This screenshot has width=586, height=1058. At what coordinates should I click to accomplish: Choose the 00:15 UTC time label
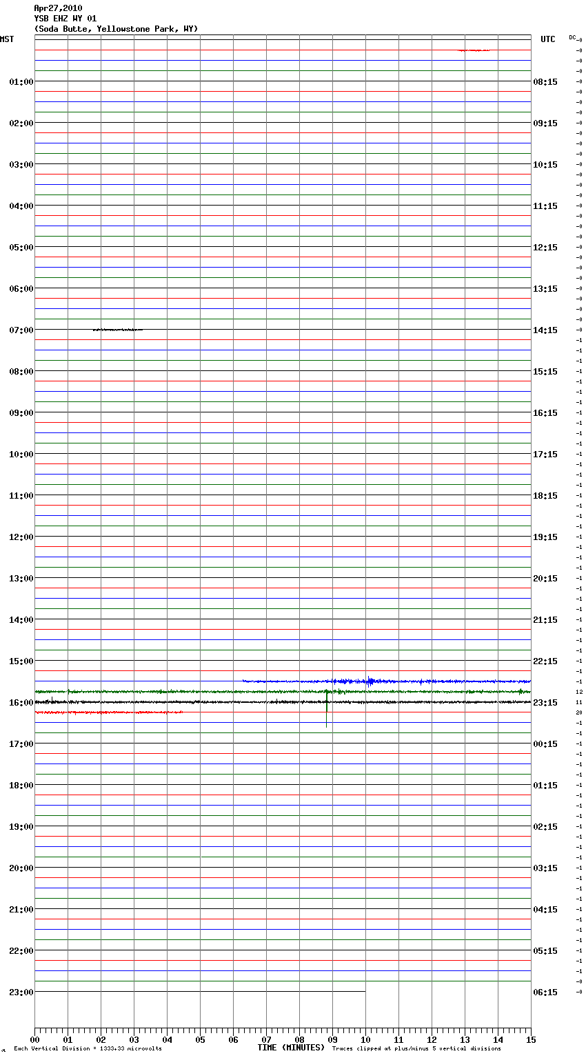coord(545,744)
